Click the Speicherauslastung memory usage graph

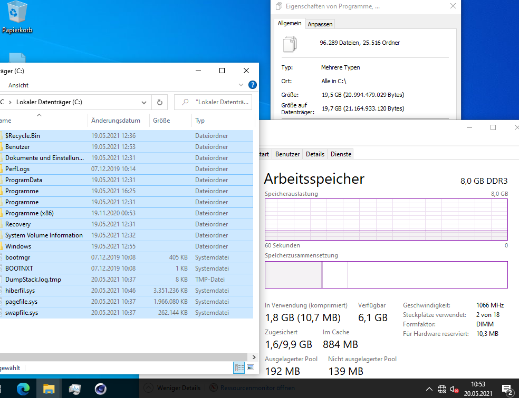click(386, 220)
